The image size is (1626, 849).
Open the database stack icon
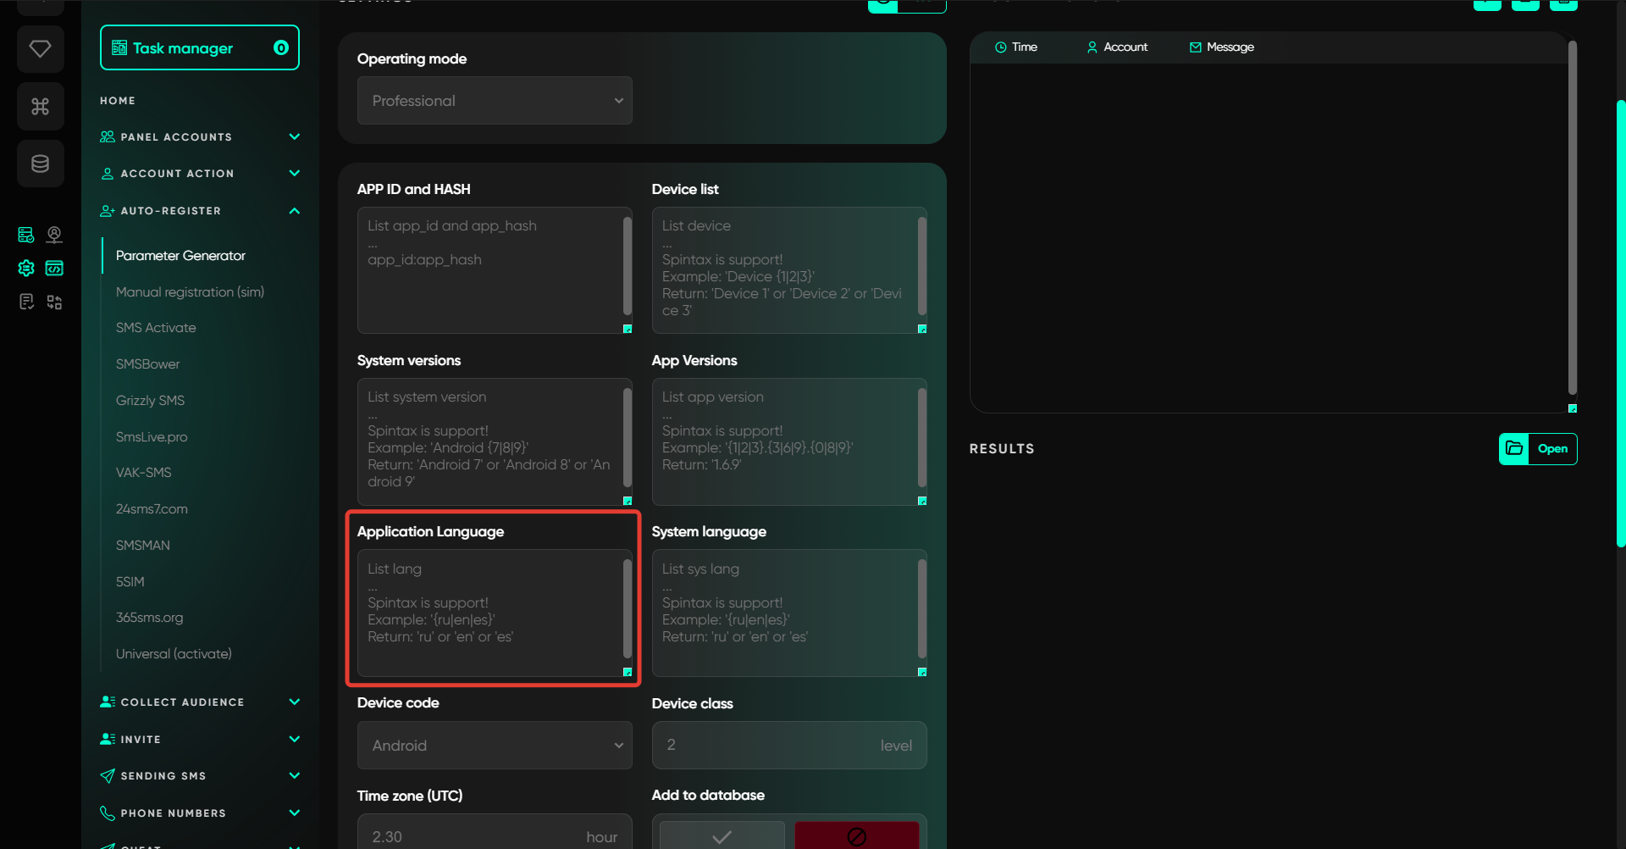tap(40, 164)
